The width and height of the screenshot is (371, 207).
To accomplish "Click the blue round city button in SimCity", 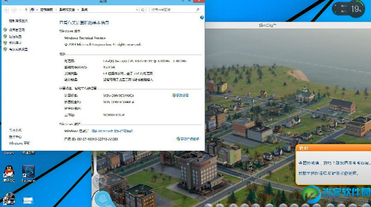I will click(102, 198).
